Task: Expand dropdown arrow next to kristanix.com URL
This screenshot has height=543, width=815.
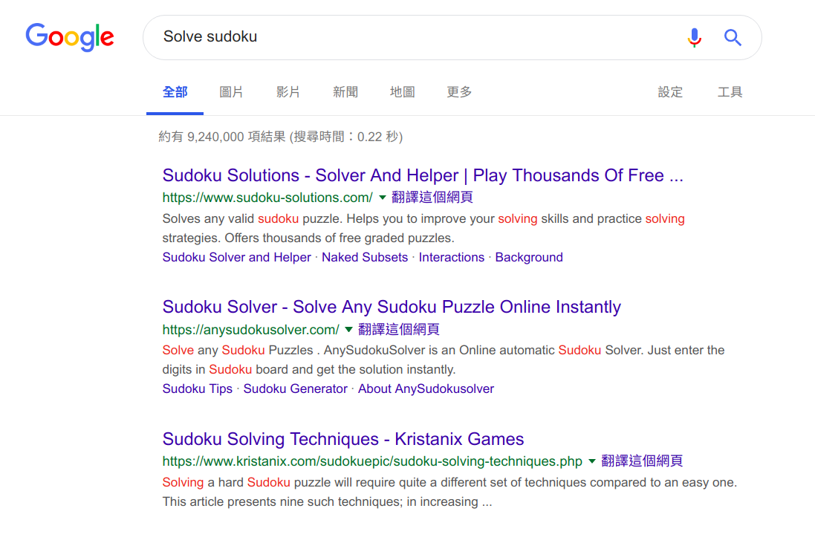Action: [x=591, y=461]
